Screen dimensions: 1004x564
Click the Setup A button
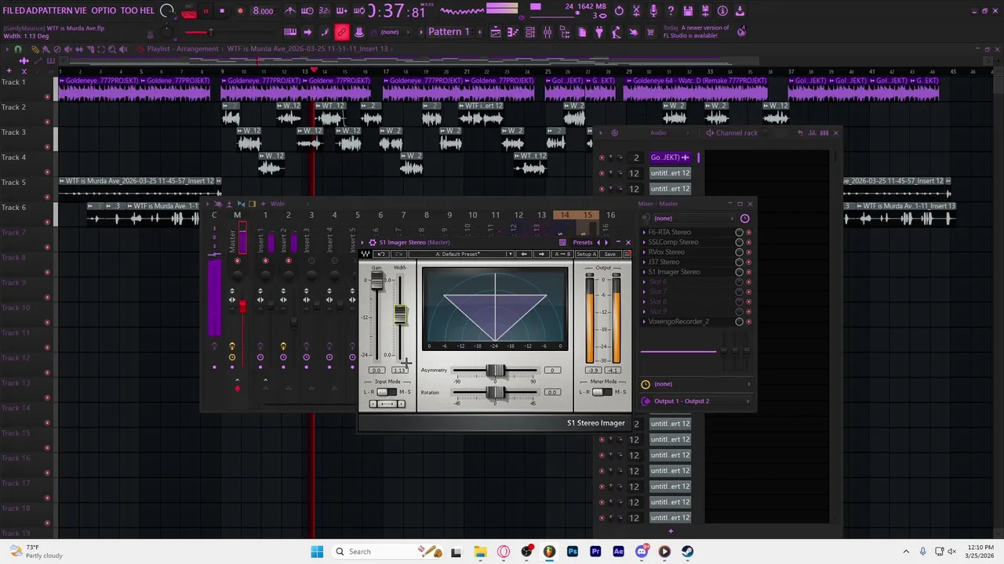click(x=586, y=254)
